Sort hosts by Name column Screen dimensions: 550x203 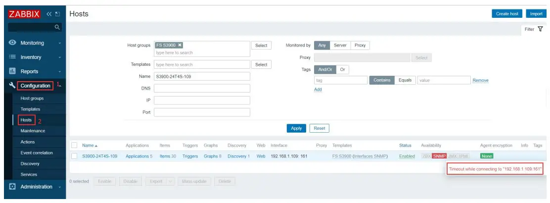[90, 145]
